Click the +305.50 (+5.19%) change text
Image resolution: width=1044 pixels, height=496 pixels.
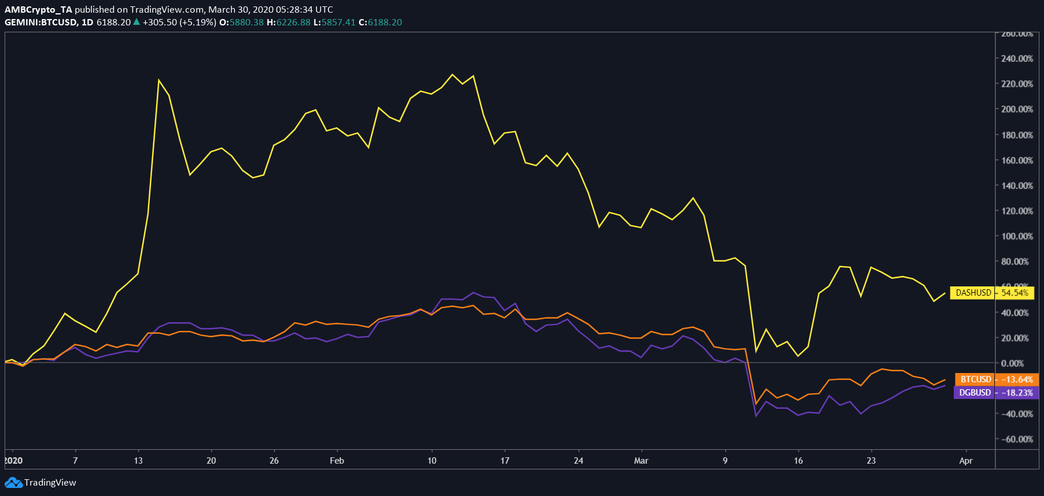coord(179,23)
